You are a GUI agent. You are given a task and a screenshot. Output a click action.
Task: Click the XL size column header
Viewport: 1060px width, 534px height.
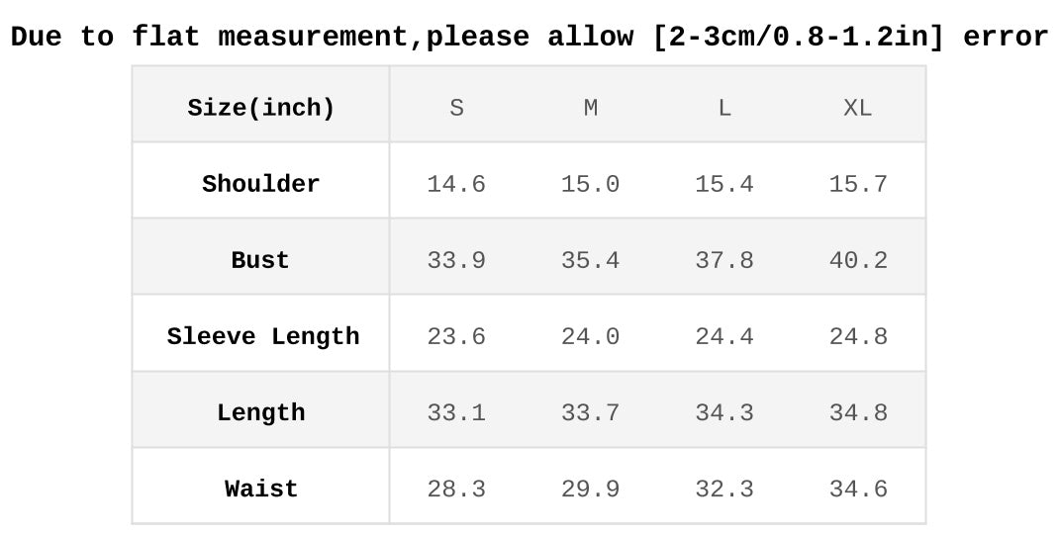pyautogui.click(x=858, y=108)
